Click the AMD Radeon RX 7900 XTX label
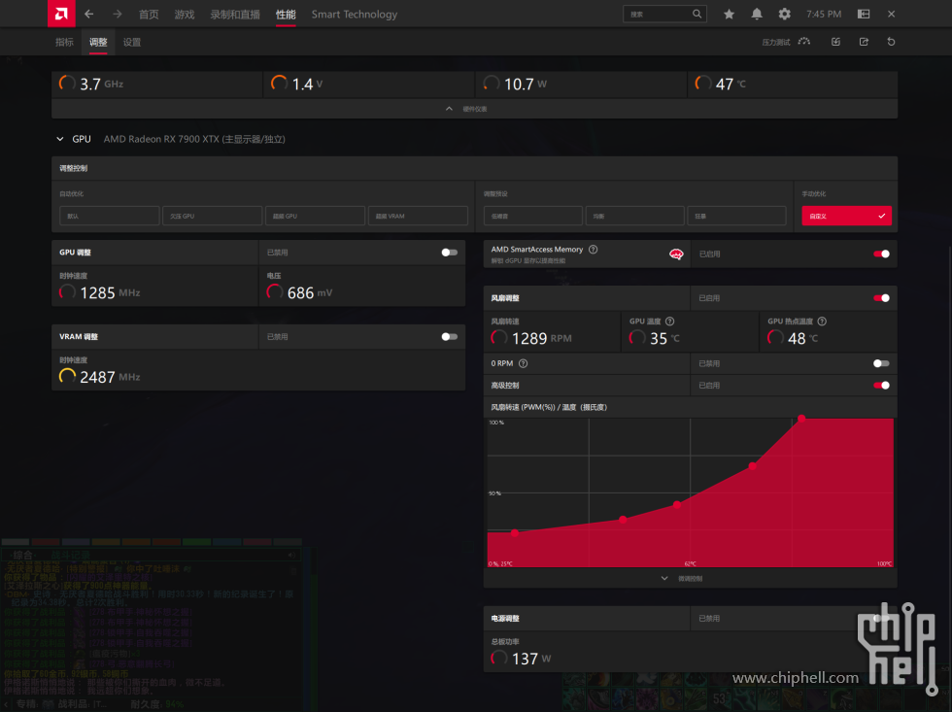Screen dimensions: 952x712 [x=194, y=139]
